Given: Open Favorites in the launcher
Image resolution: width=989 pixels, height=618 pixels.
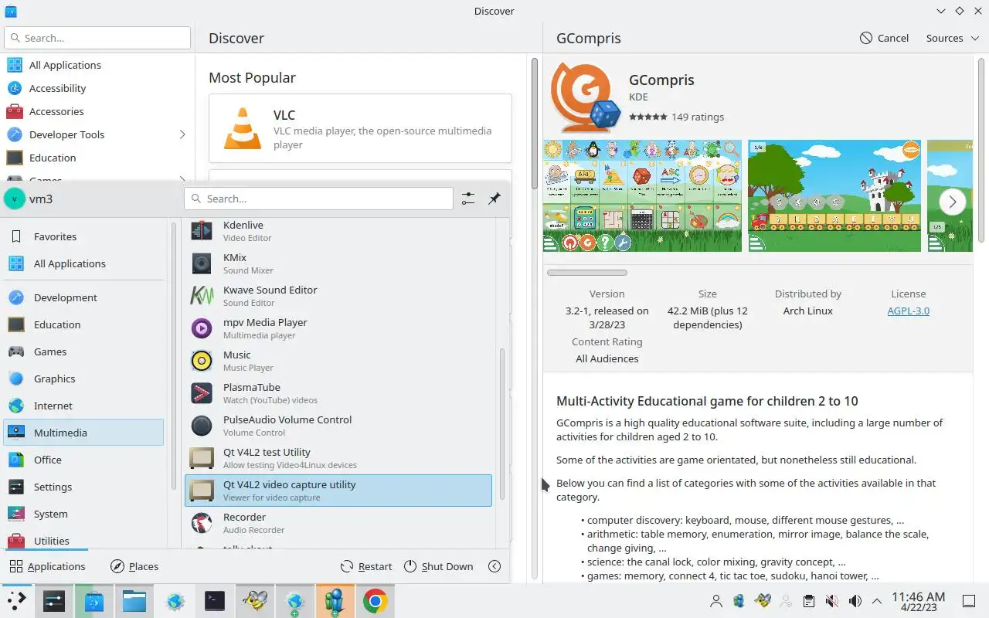Looking at the screenshot, I should [83, 236].
